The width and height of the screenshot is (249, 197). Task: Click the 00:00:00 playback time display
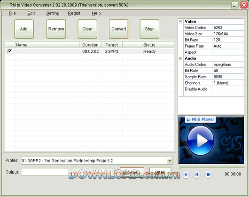pos(233,174)
